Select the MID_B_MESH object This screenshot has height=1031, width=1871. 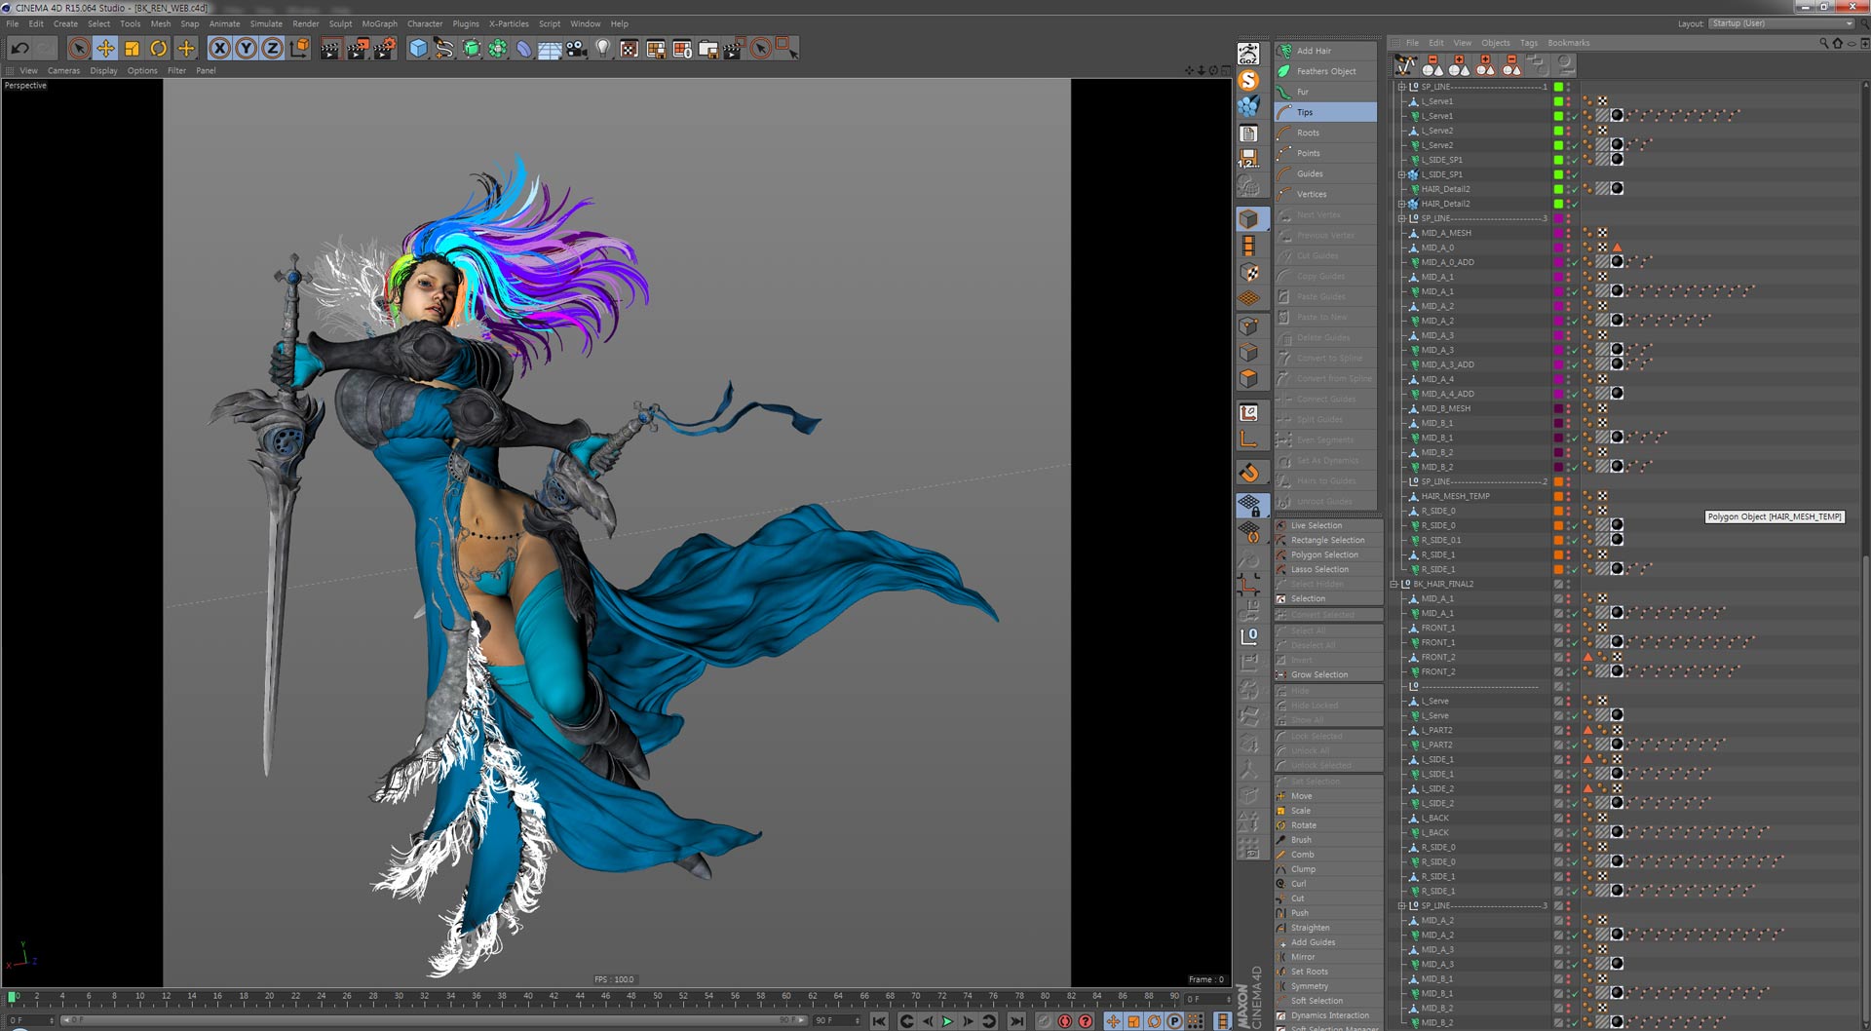tap(1445, 408)
